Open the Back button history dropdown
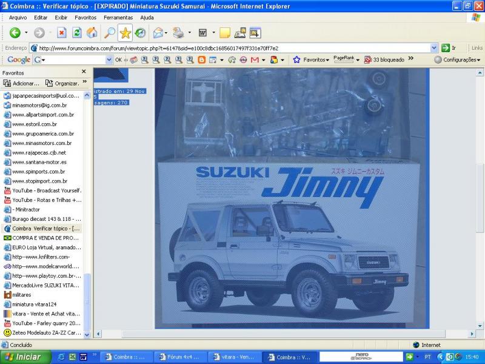Image resolution: width=485 pixels, height=364 pixels. point(26,33)
